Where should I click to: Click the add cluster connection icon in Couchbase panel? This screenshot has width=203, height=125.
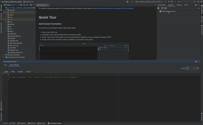click(158, 8)
